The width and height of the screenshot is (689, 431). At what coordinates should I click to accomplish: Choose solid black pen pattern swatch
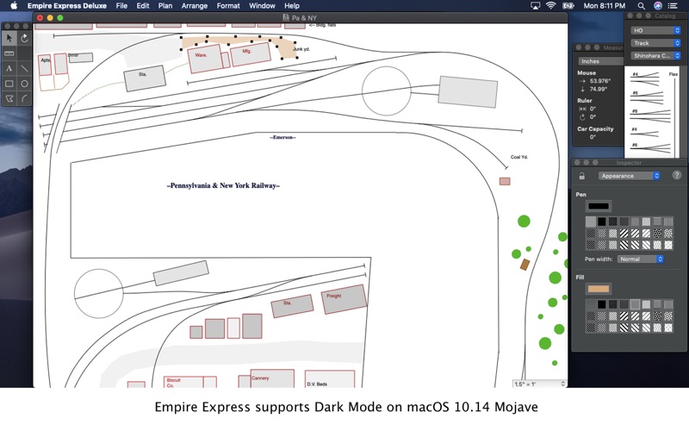601,222
